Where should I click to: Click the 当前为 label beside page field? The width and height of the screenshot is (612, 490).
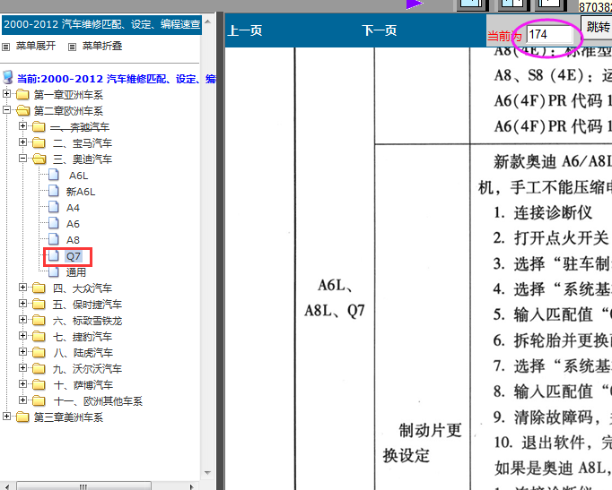click(x=504, y=36)
